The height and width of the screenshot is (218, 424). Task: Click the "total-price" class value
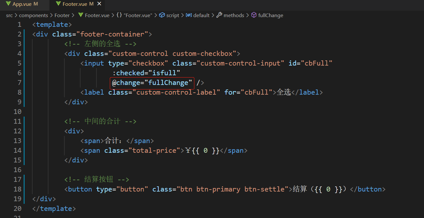pos(154,151)
